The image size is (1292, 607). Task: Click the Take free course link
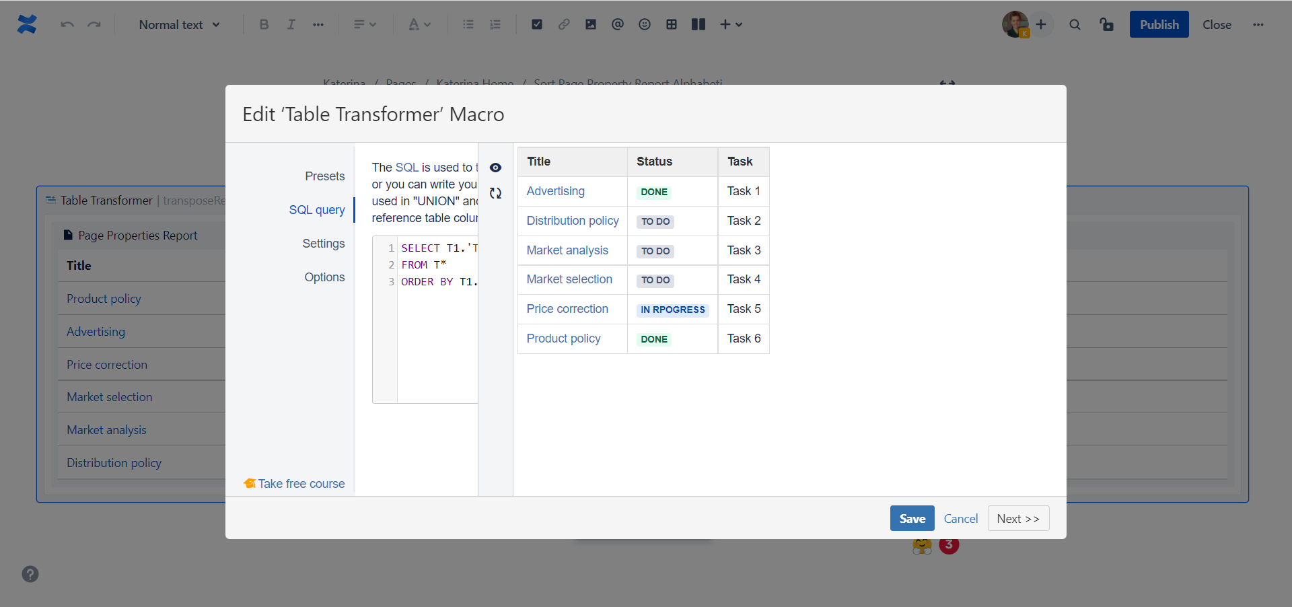[294, 484]
